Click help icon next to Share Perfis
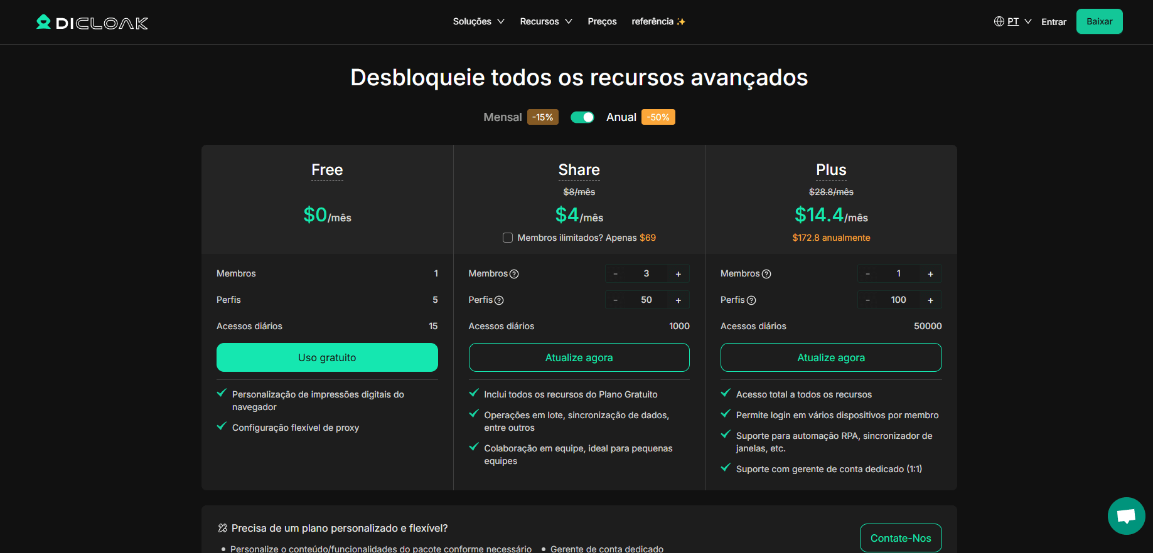The width and height of the screenshot is (1153, 553). tap(499, 300)
